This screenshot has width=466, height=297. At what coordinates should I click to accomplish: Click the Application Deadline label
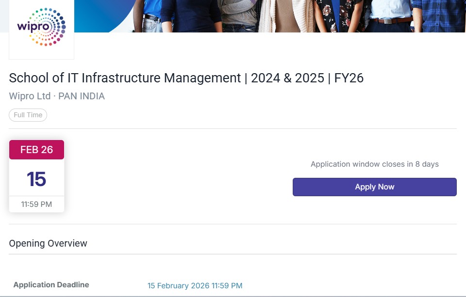(51, 285)
